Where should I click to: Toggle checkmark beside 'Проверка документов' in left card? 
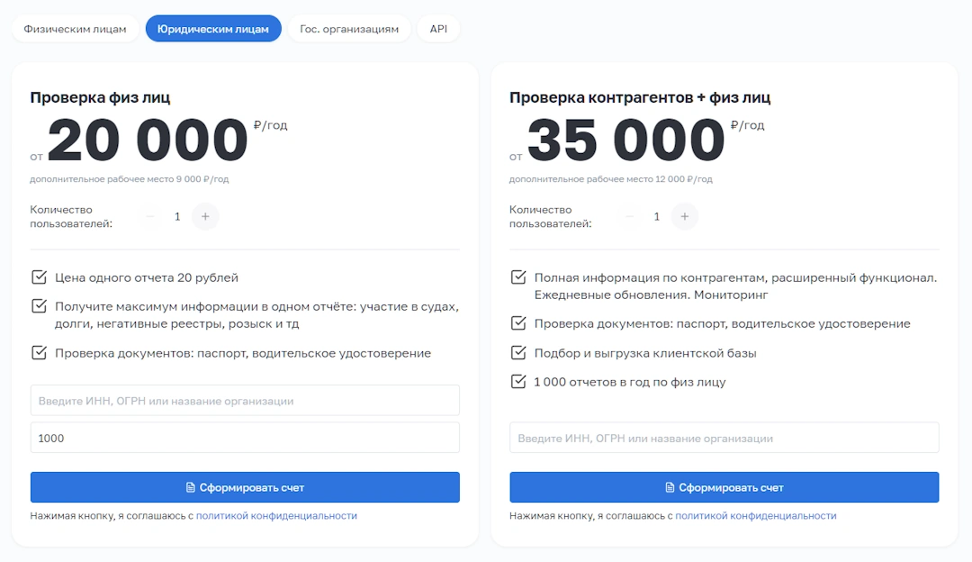[x=39, y=353]
